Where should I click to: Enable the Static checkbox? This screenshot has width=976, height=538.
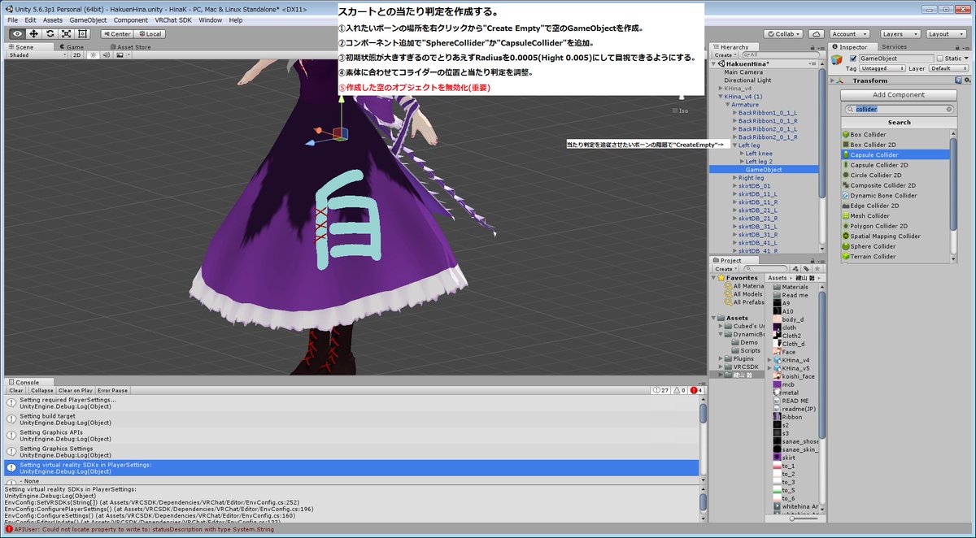(x=940, y=59)
